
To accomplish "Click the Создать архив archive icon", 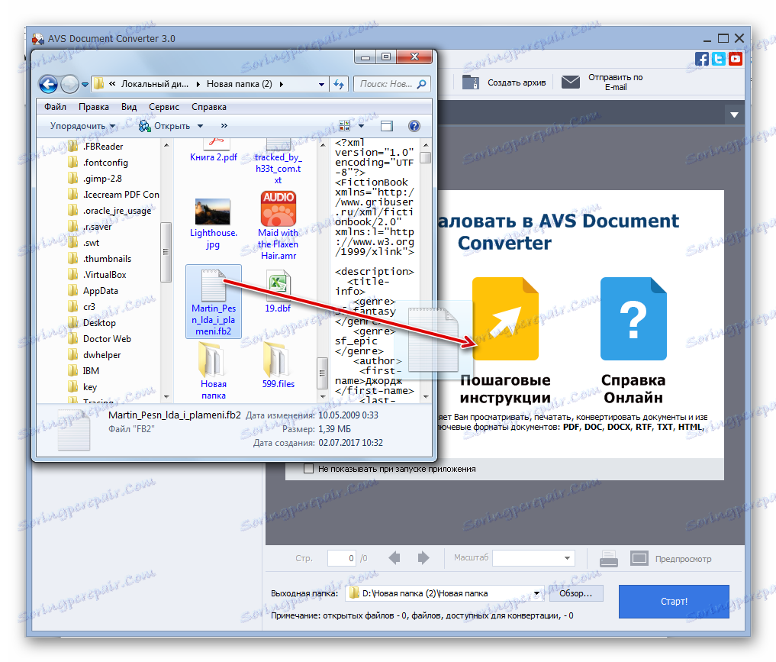I will pyautogui.click(x=470, y=82).
